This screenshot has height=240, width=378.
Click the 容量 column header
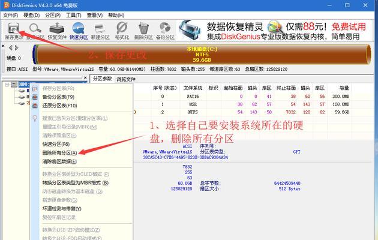click(x=344, y=88)
